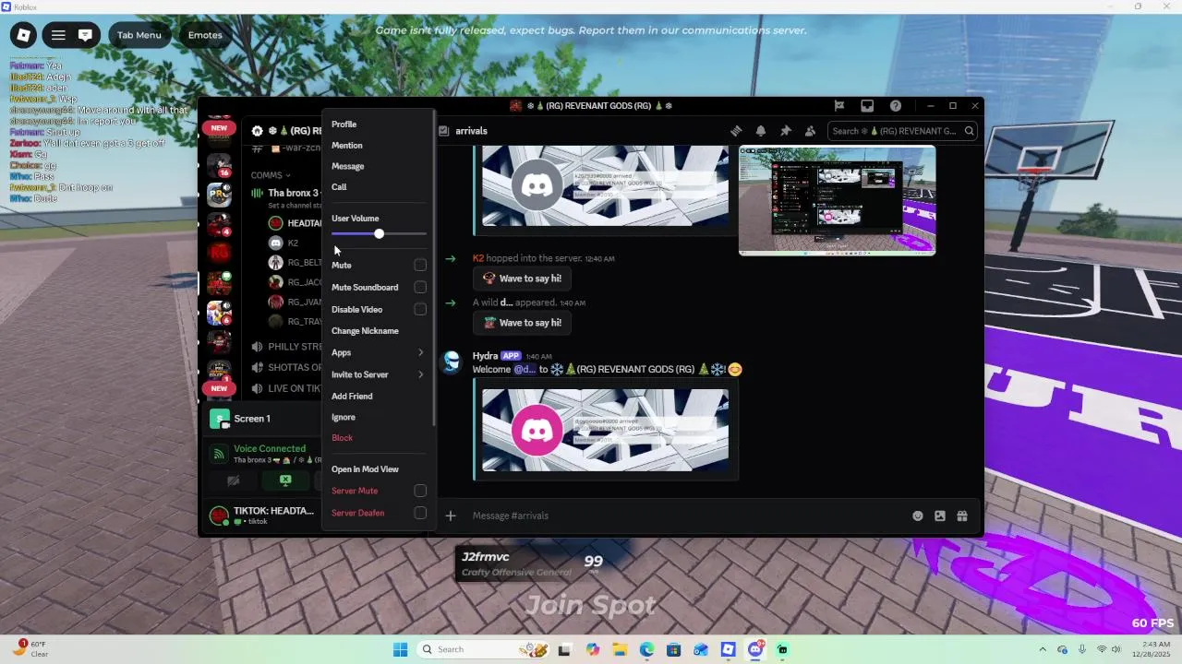Expand the Invite to Server submenu
Image resolution: width=1182 pixels, height=664 pixels.
click(x=379, y=375)
